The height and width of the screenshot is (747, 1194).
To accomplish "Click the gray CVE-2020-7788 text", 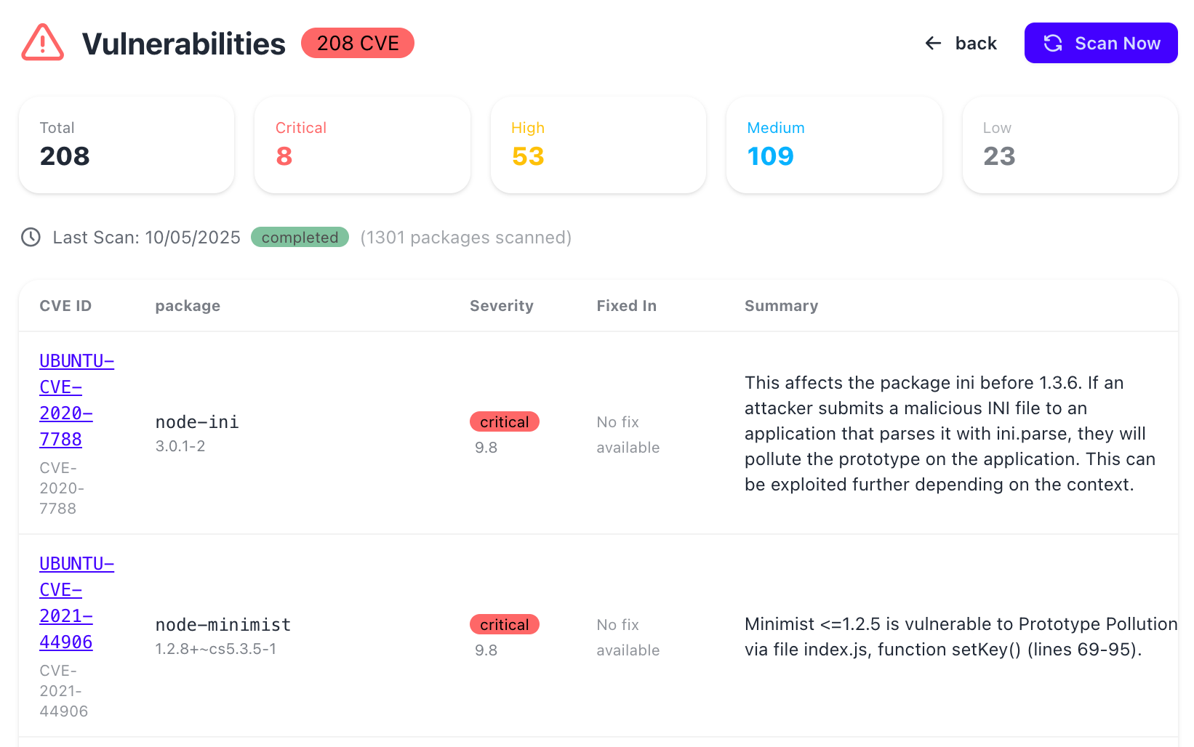I will [x=62, y=488].
